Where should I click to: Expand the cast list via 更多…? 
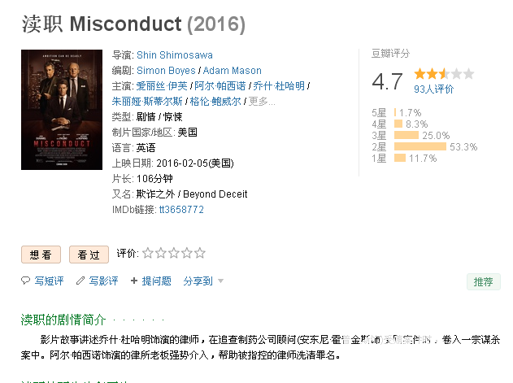[262, 102]
